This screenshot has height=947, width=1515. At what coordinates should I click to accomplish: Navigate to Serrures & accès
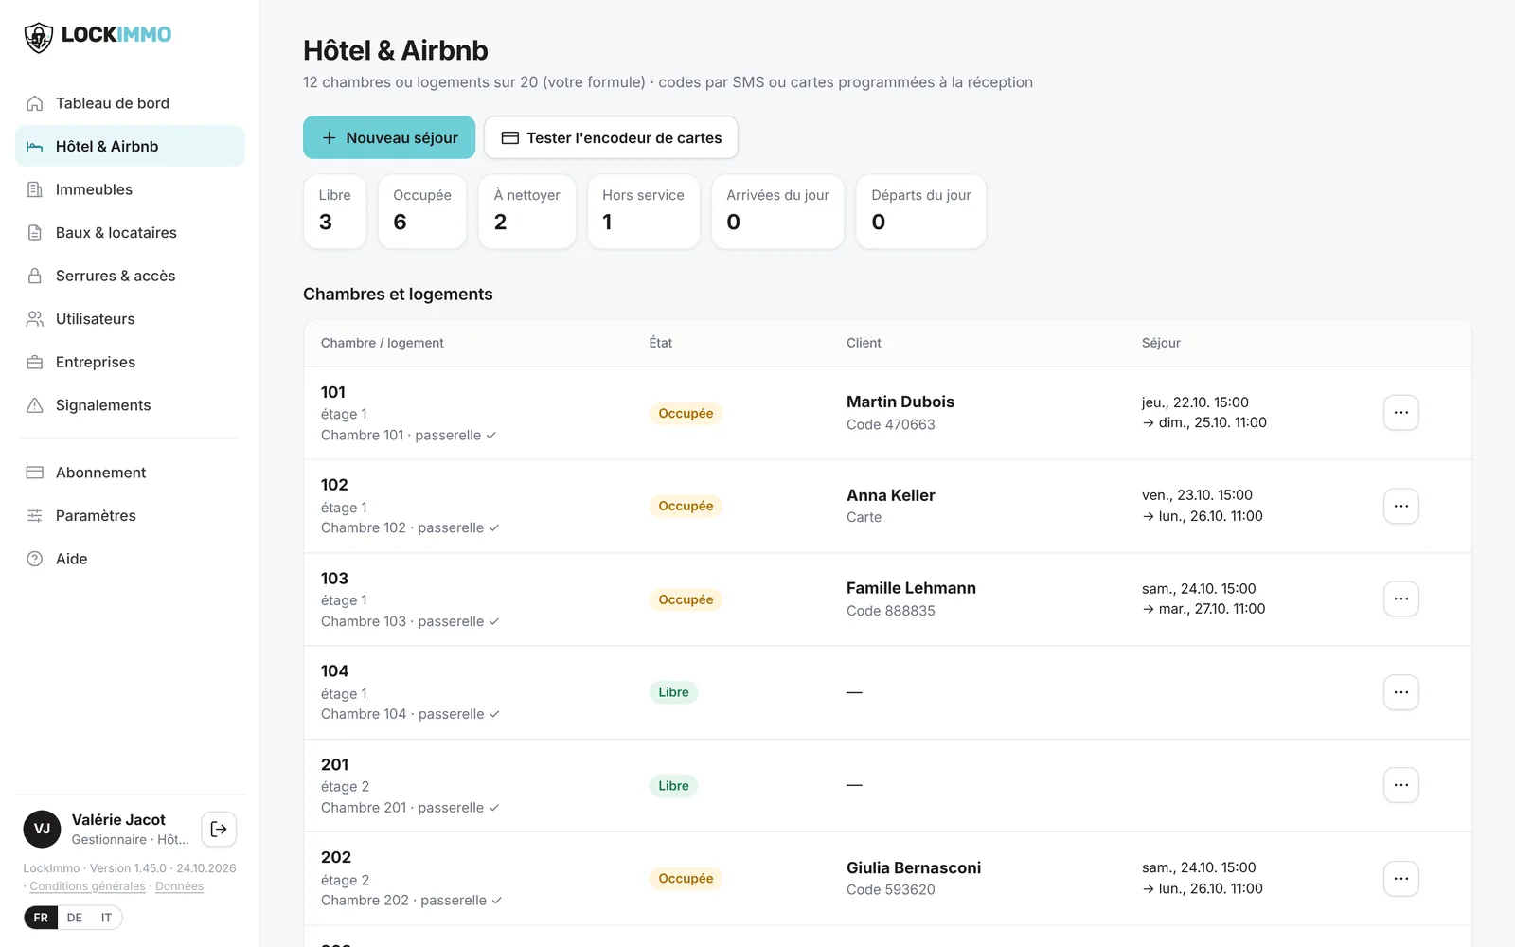[x=130, y=276]
